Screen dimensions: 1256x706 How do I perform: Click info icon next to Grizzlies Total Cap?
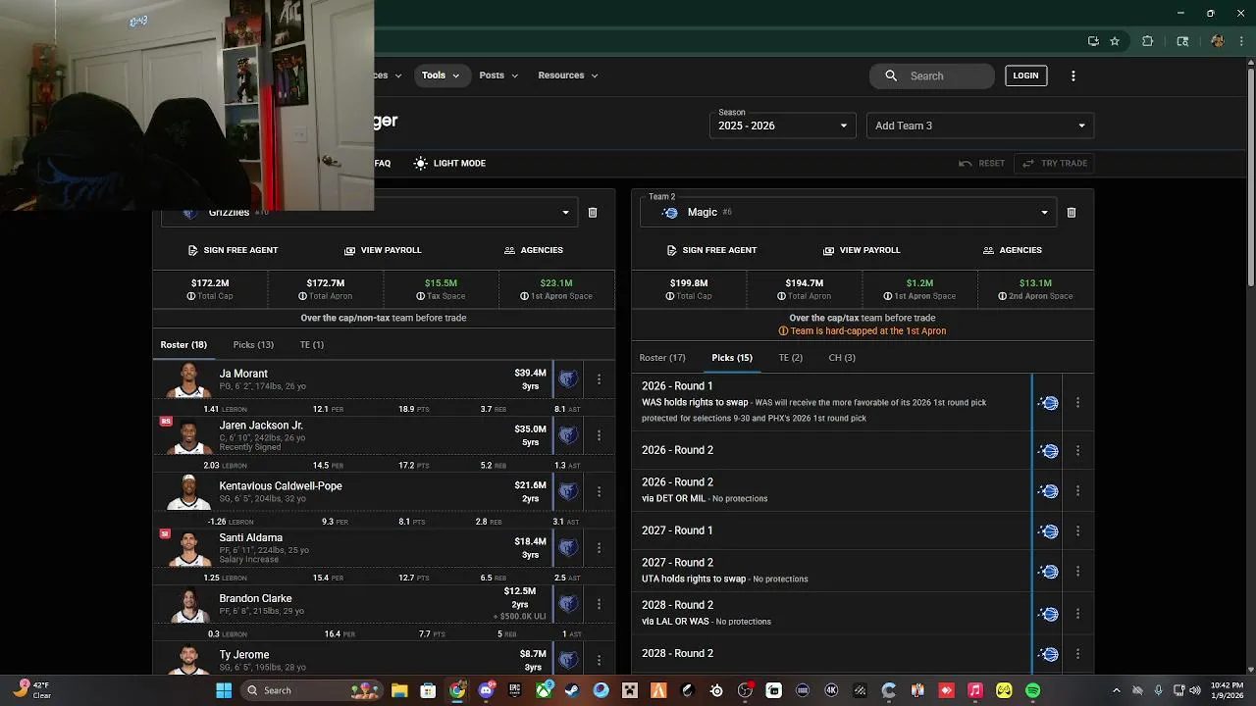[191, 296]
